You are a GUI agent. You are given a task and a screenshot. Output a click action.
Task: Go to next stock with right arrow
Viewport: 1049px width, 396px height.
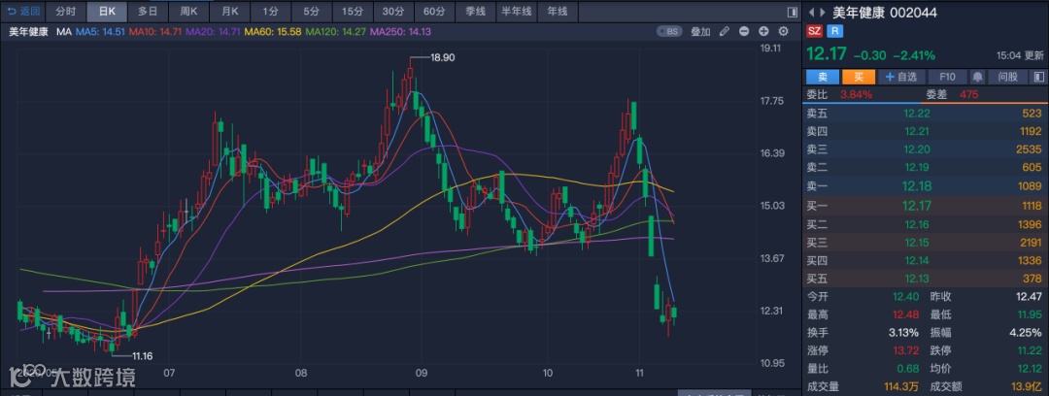[x=823, y=12]
